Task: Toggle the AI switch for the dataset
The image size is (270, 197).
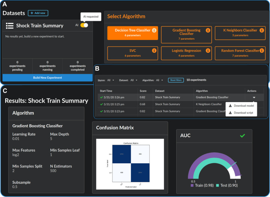Action: [84, 25]
